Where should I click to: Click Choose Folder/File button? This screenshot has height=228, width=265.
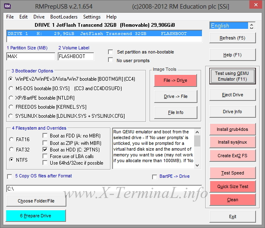(x=36, y=201)
